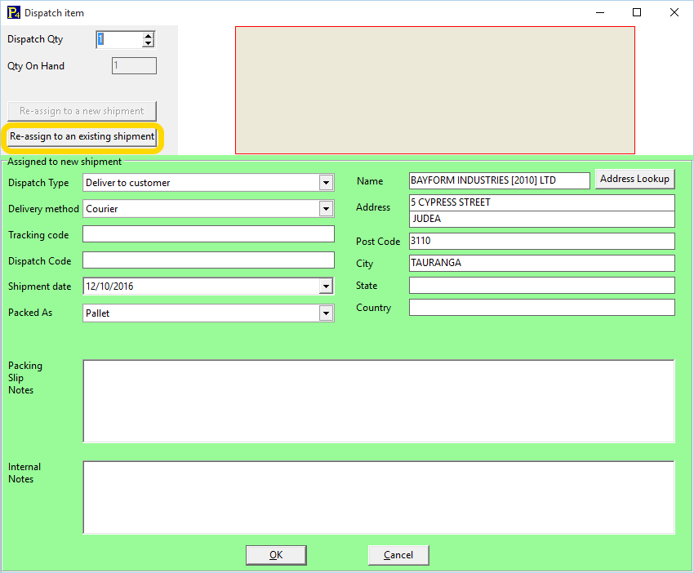Click the 12/10/2016 shipment date text
This screenshot has height=573, width=694.
[x=109, y=286]
